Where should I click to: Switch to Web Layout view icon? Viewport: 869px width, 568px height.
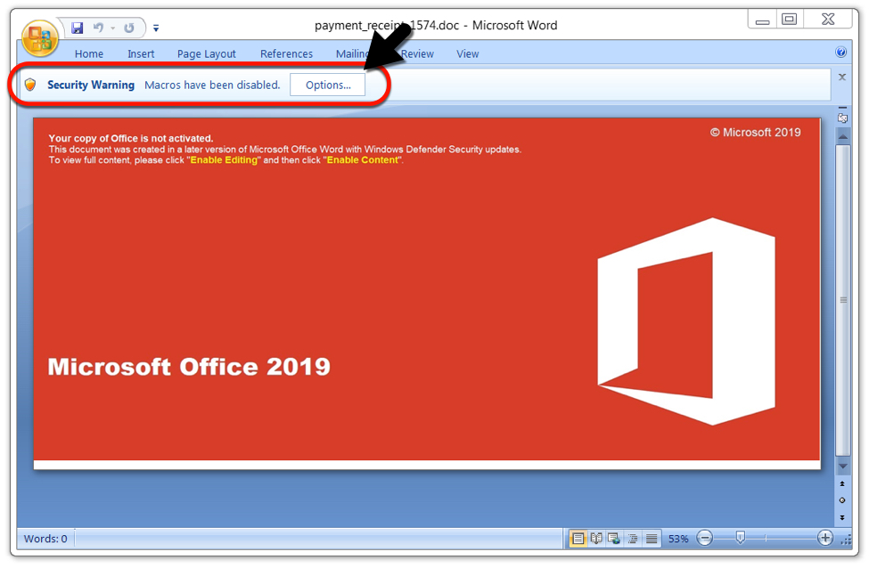[614, 538]
